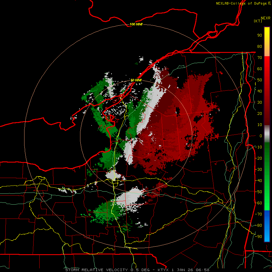
Task: Click the 06:58 timestamp in the caption
Action: (202, 270)
